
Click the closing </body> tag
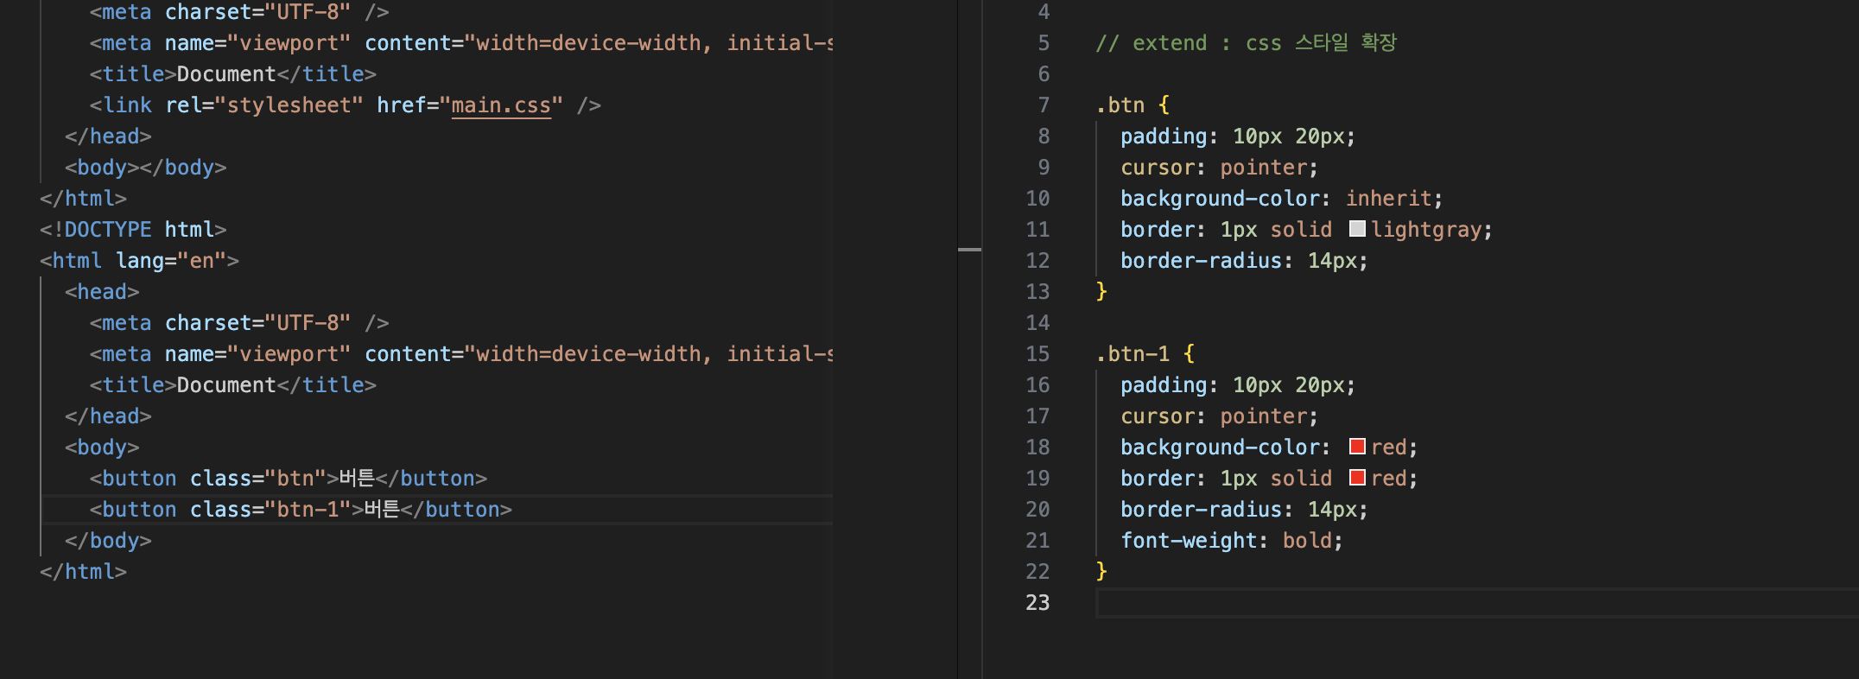(x=108, y=541)
